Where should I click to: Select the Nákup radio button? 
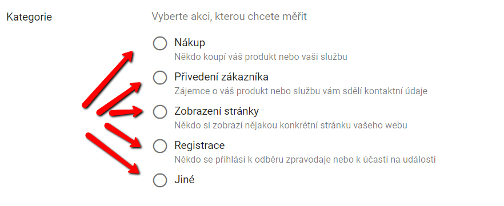(160, 43)
